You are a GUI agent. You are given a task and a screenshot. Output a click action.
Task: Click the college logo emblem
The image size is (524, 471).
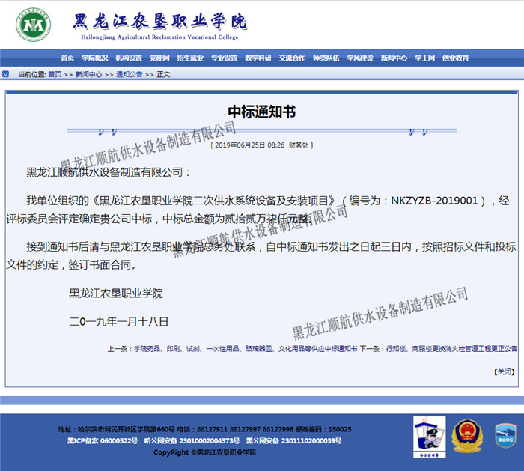pyautogui.click(x=34, y=25)
